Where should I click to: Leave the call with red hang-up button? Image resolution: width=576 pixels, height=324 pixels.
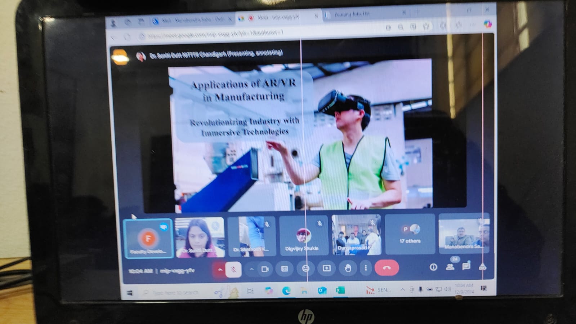pyautogui.click(x=387, y=268)
